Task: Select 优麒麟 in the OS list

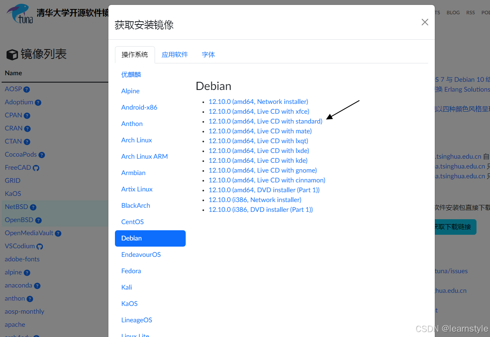Action: pyautogui.click(x=131, y=74)
